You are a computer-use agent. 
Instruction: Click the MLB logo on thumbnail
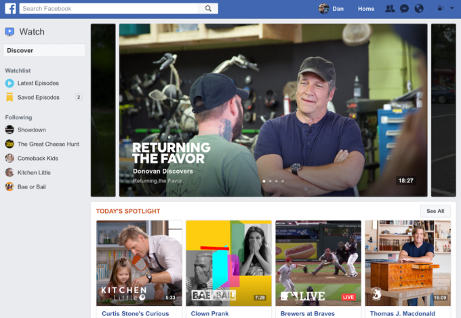289,296
